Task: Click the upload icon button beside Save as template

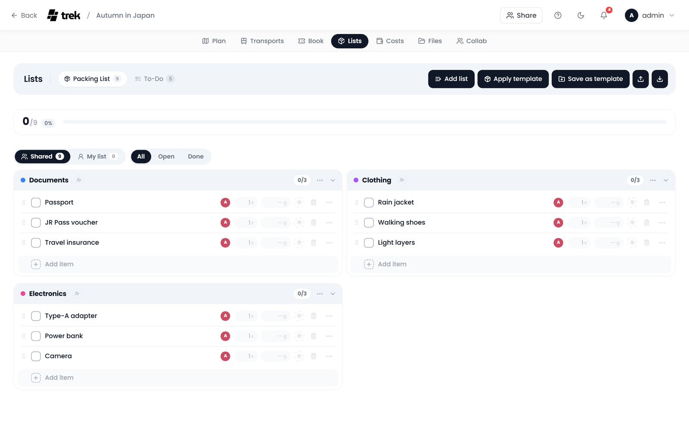Action: pos(640,79)
